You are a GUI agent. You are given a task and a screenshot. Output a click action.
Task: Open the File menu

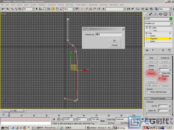tap(2, 5)
